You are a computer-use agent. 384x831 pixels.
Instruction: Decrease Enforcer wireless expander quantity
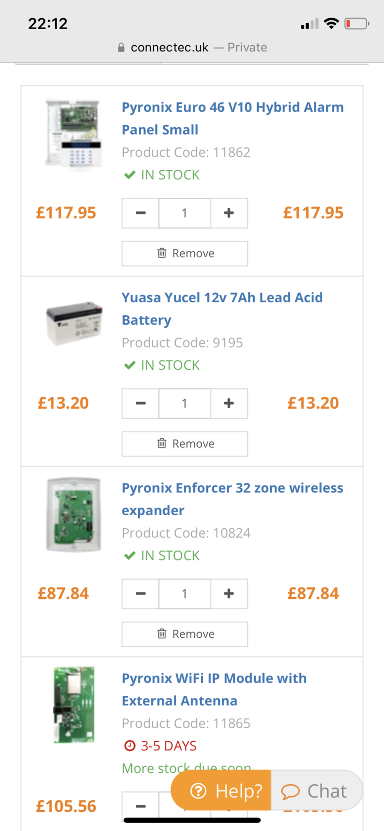[140, 594]
